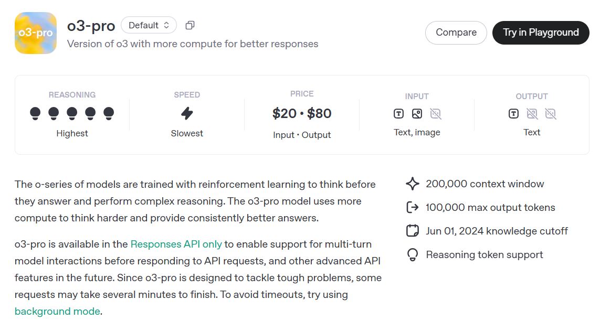The height and width of the screenshot is (331, 600).
Task: Click the Compare button
Action: click(456, 32)
